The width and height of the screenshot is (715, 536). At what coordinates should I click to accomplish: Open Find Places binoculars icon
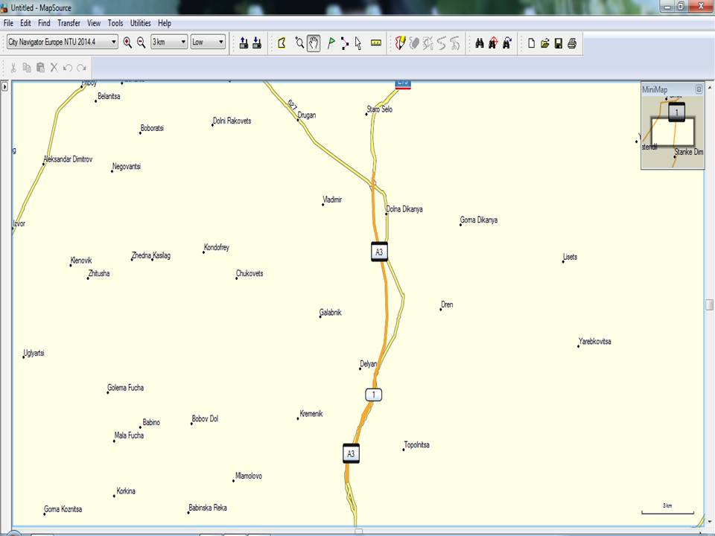(480, 42)
